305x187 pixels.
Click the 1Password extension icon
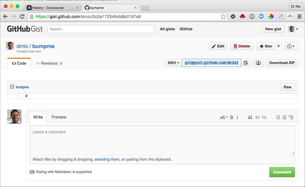(252, 17)
